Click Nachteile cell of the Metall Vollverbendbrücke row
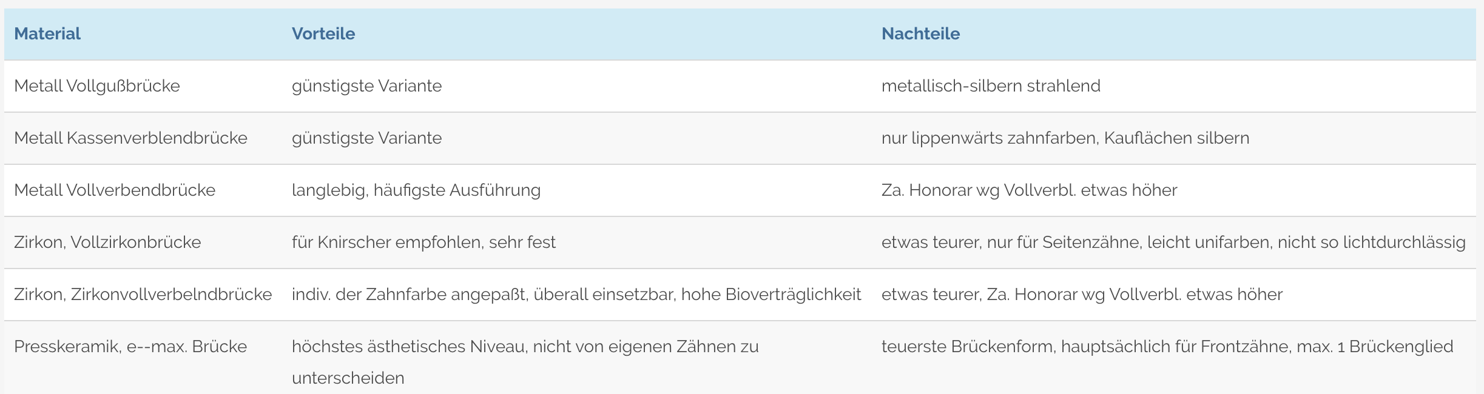The height and width of the screenshot is (394, 1484). tap(1029, 190)
